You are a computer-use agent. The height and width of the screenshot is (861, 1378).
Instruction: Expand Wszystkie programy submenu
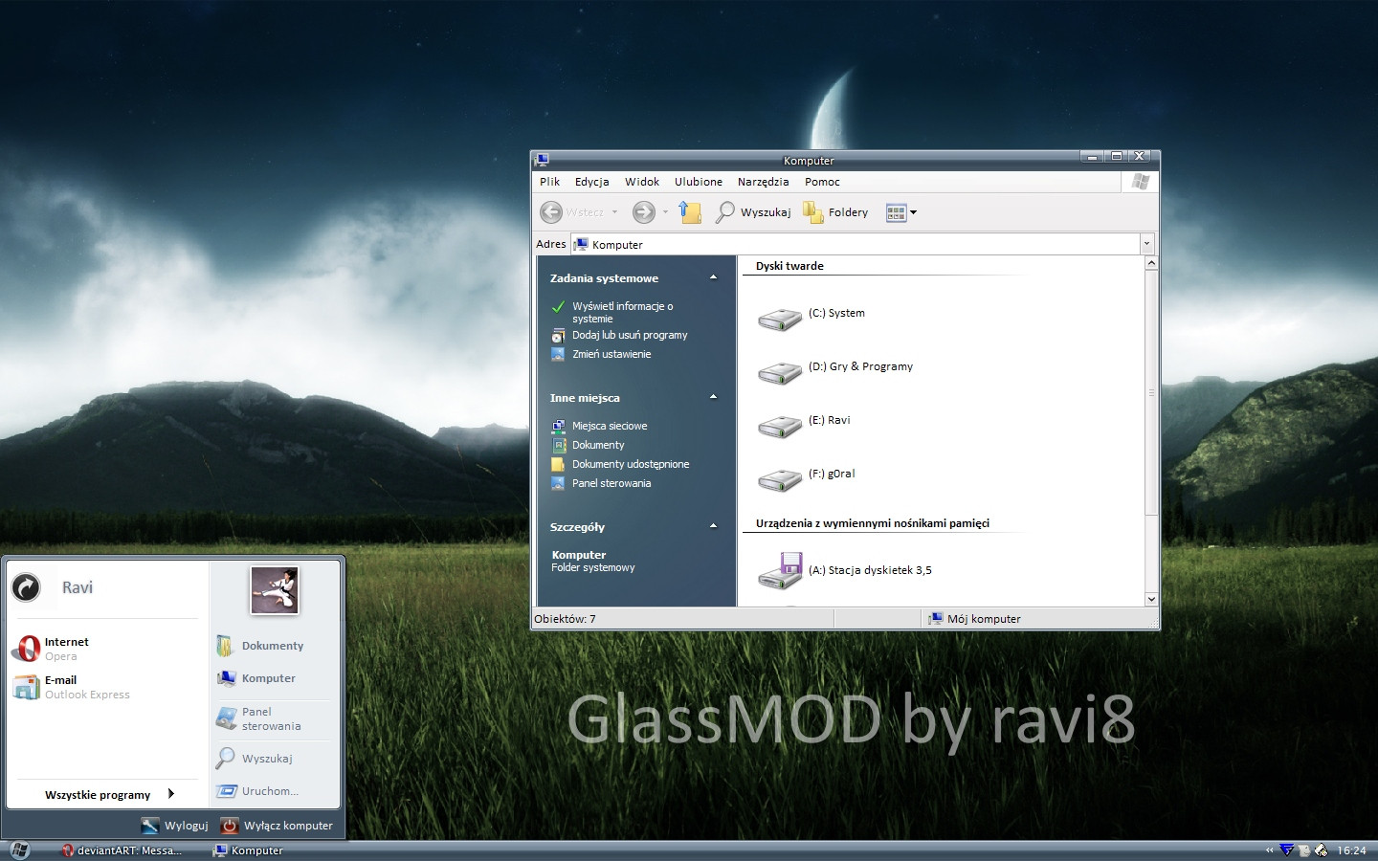pyautogui.click(x=109, y=794)
